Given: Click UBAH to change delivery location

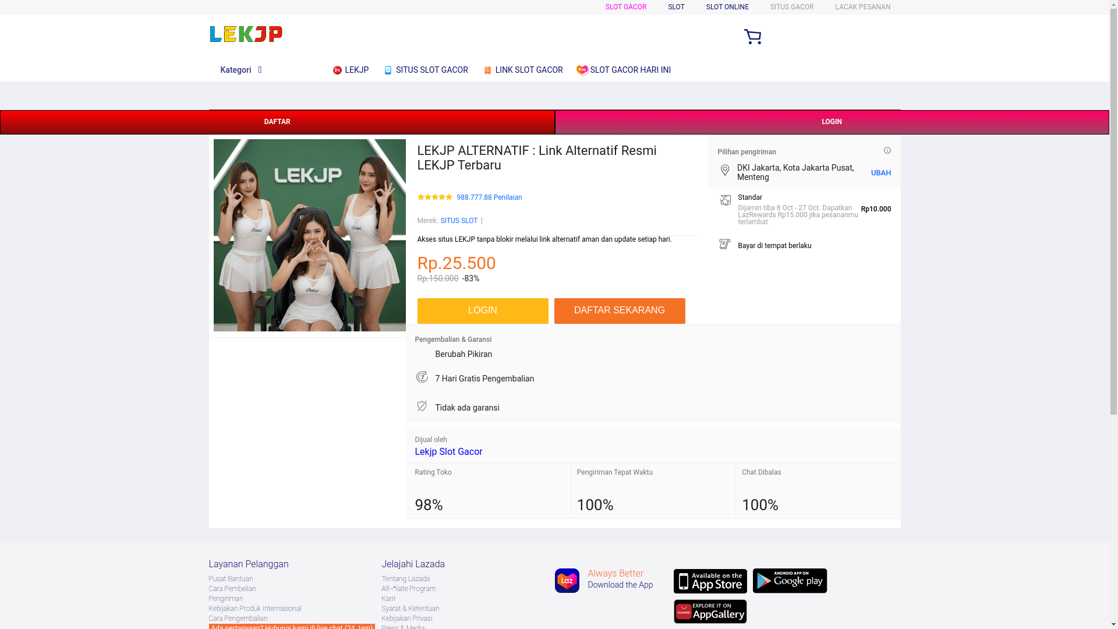Looking at the screenshot, I should pos(880,173).
